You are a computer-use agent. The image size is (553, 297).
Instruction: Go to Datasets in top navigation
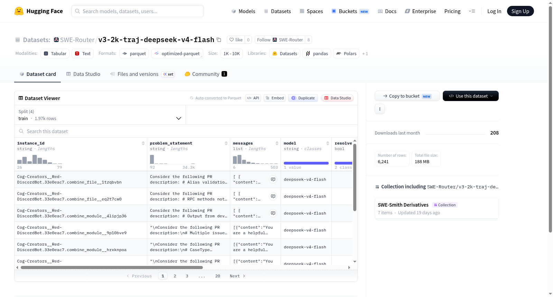(278, 11)
